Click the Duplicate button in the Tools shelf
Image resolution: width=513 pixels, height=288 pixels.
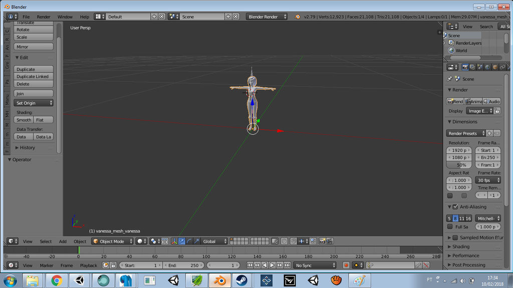click(x=34, y=69)
